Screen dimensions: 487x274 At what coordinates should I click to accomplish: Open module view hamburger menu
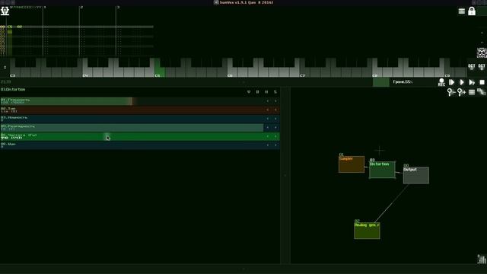[472, 92]
